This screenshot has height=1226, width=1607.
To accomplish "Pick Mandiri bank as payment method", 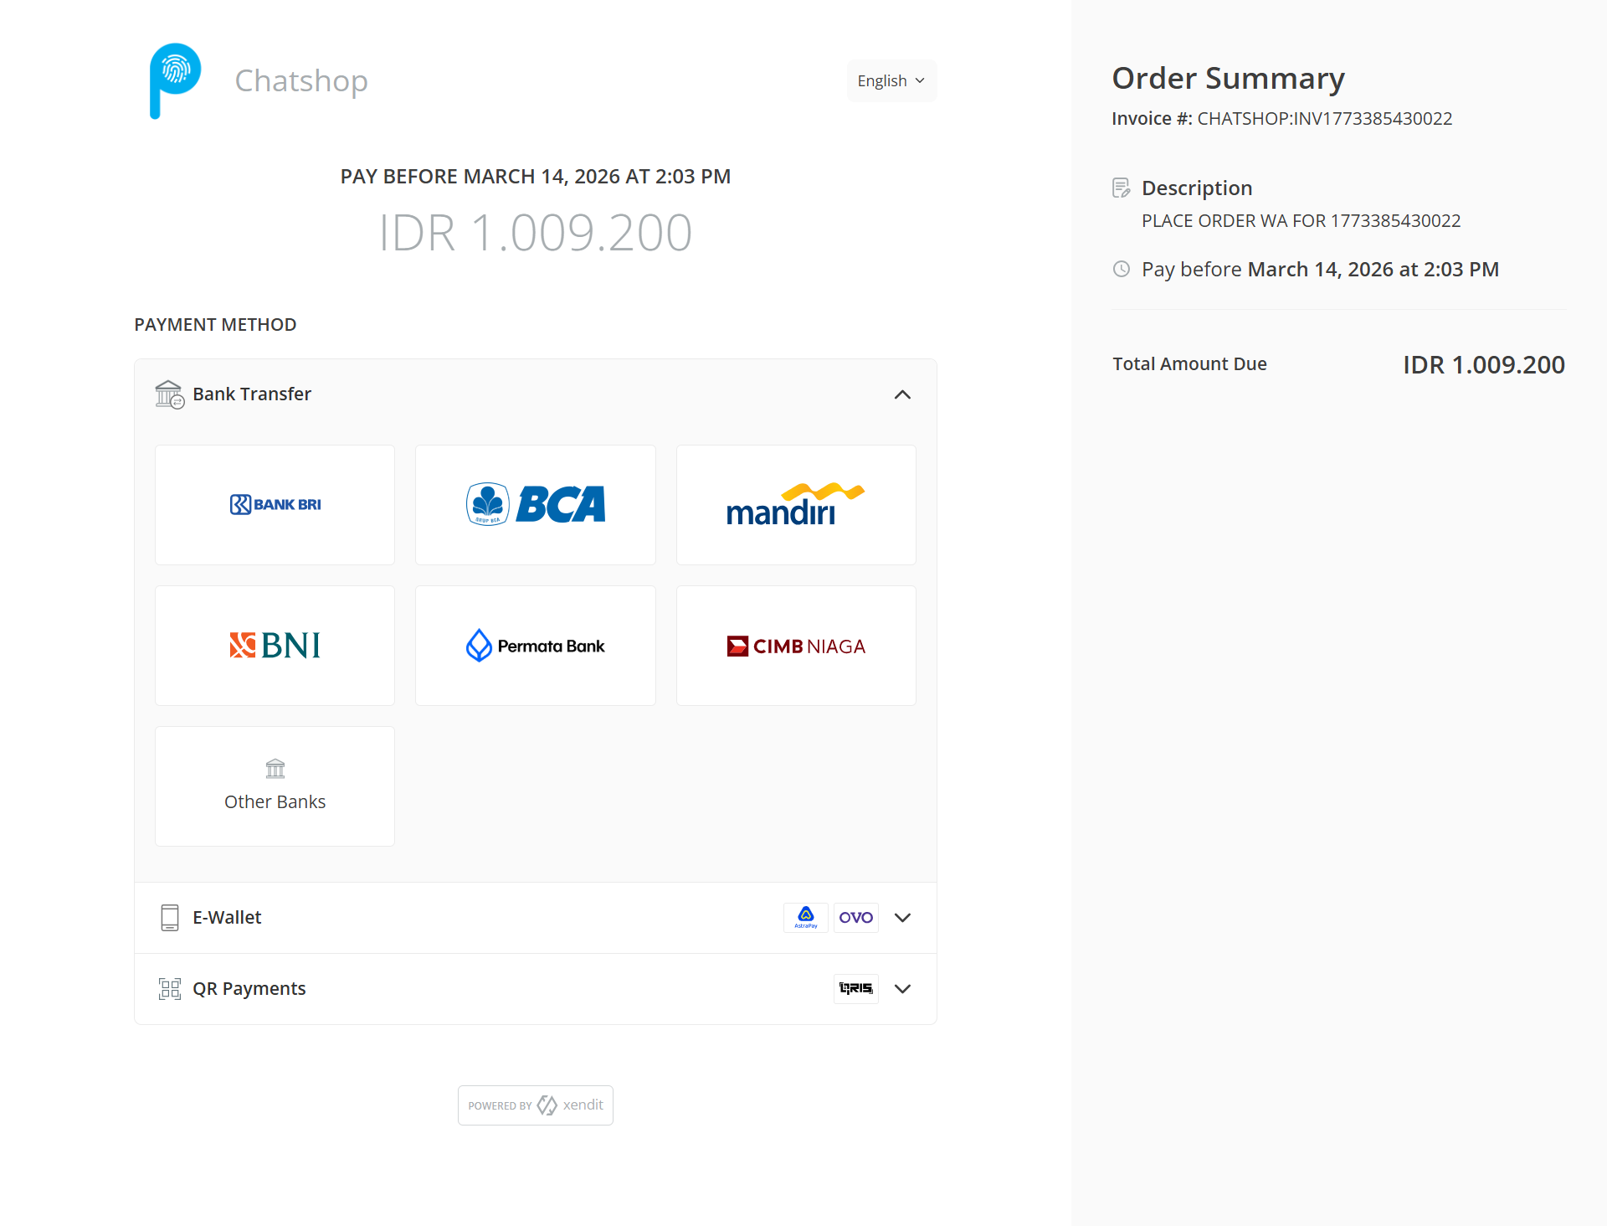I will pyautogui.click(x=795, y=505).
